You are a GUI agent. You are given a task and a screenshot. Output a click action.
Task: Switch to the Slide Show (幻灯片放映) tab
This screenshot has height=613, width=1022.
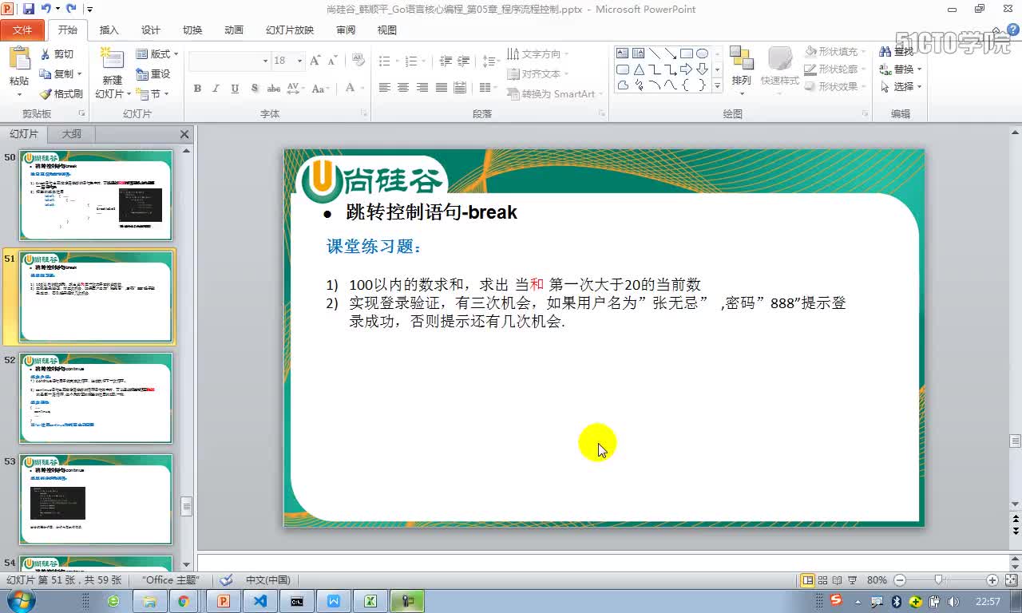tap(290, 30)
